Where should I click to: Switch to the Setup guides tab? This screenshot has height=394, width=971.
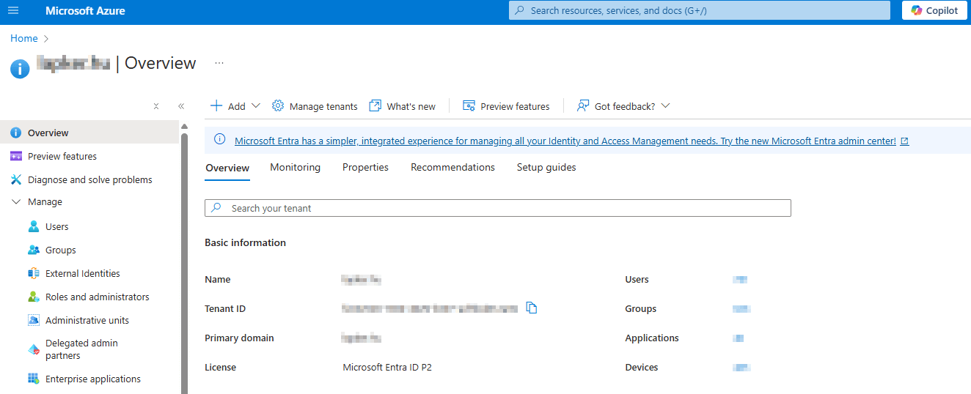(546, 168)
